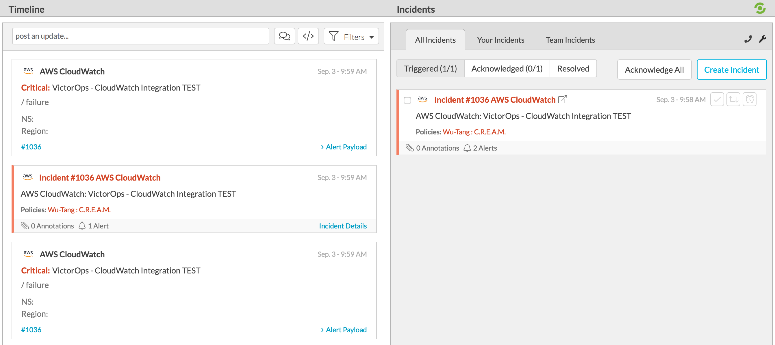Refresh incidents with the green refresh icon

760,8
